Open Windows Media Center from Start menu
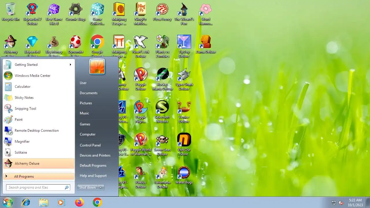 (x=38, y=76)
